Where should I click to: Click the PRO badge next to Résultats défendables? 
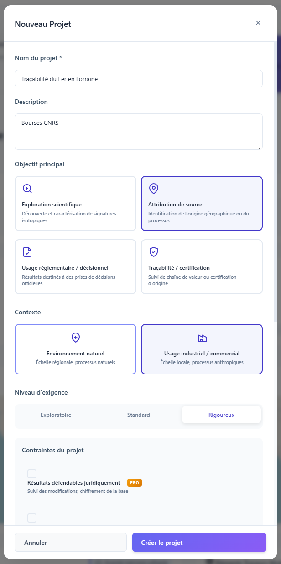134,482
